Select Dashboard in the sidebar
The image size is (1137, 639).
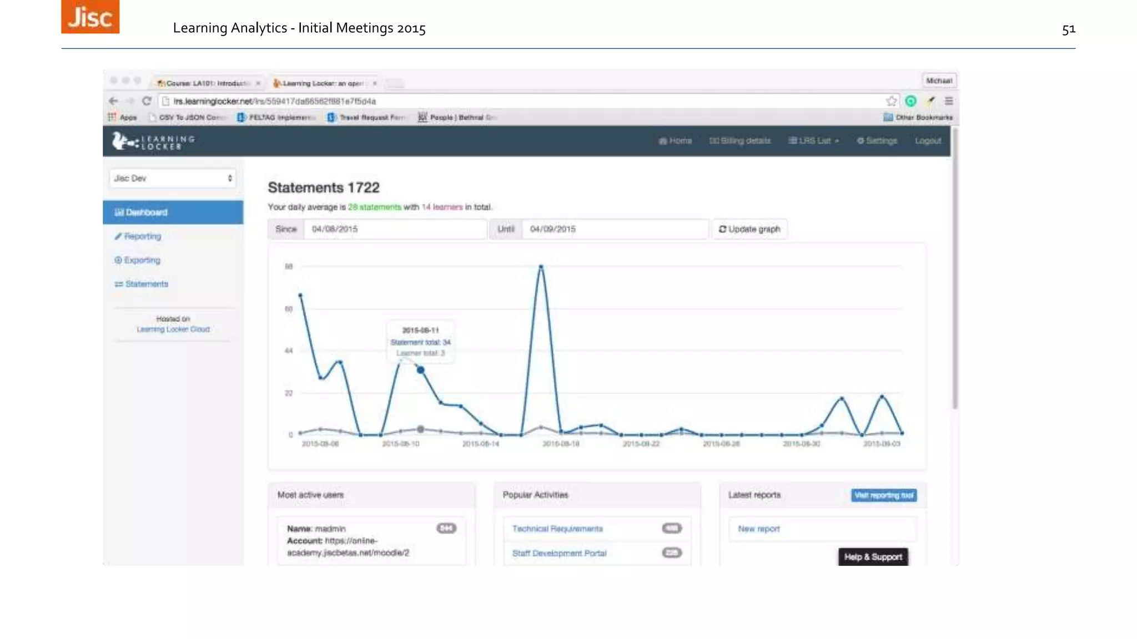tap(173, 212)
